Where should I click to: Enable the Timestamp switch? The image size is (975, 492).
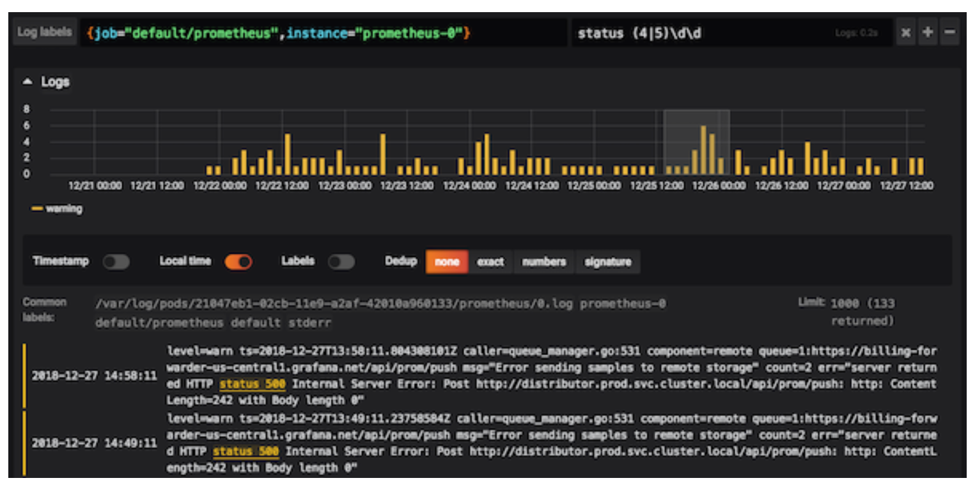(116, 262)
